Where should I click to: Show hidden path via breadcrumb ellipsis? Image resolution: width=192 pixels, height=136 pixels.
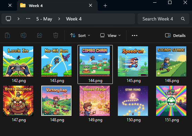pyautogui.click(x=28, y=18)
